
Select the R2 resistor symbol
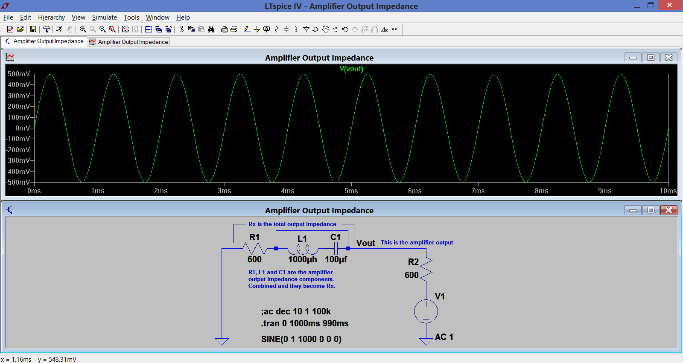(x=426, y=269)
